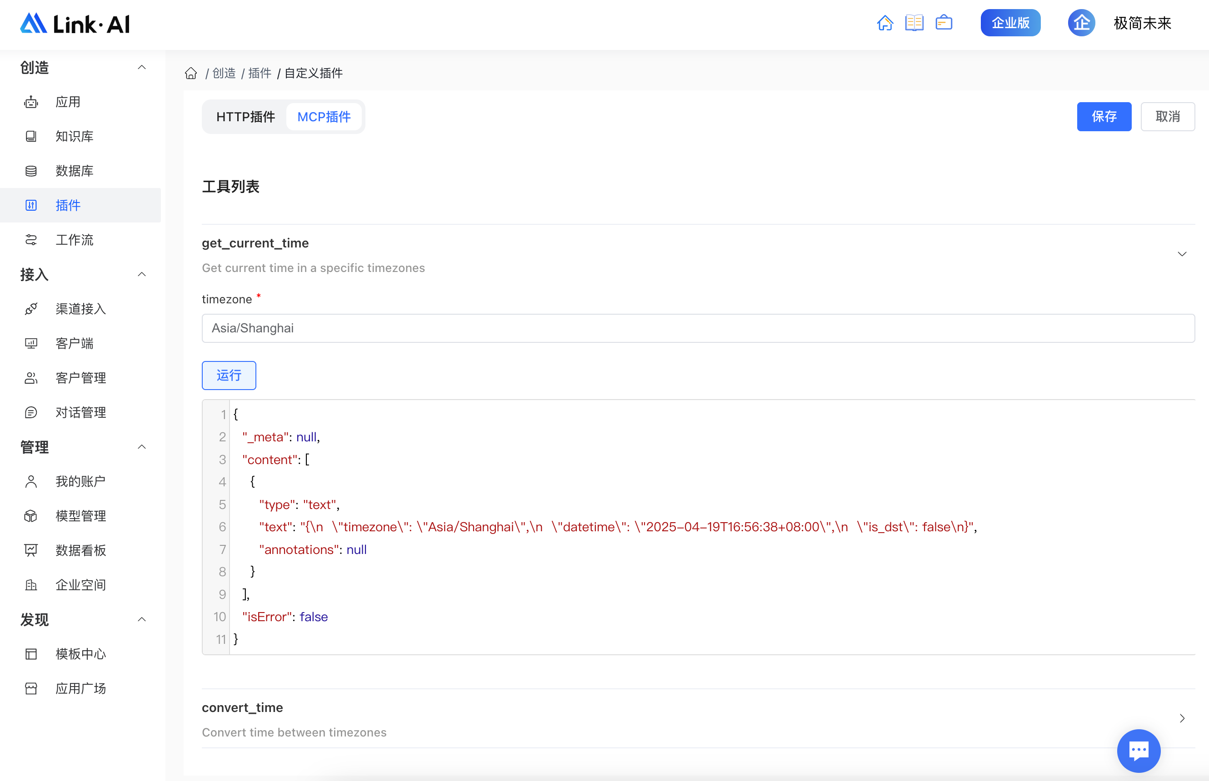Follow the 插件 breadcrumb link

pos(260,74)
